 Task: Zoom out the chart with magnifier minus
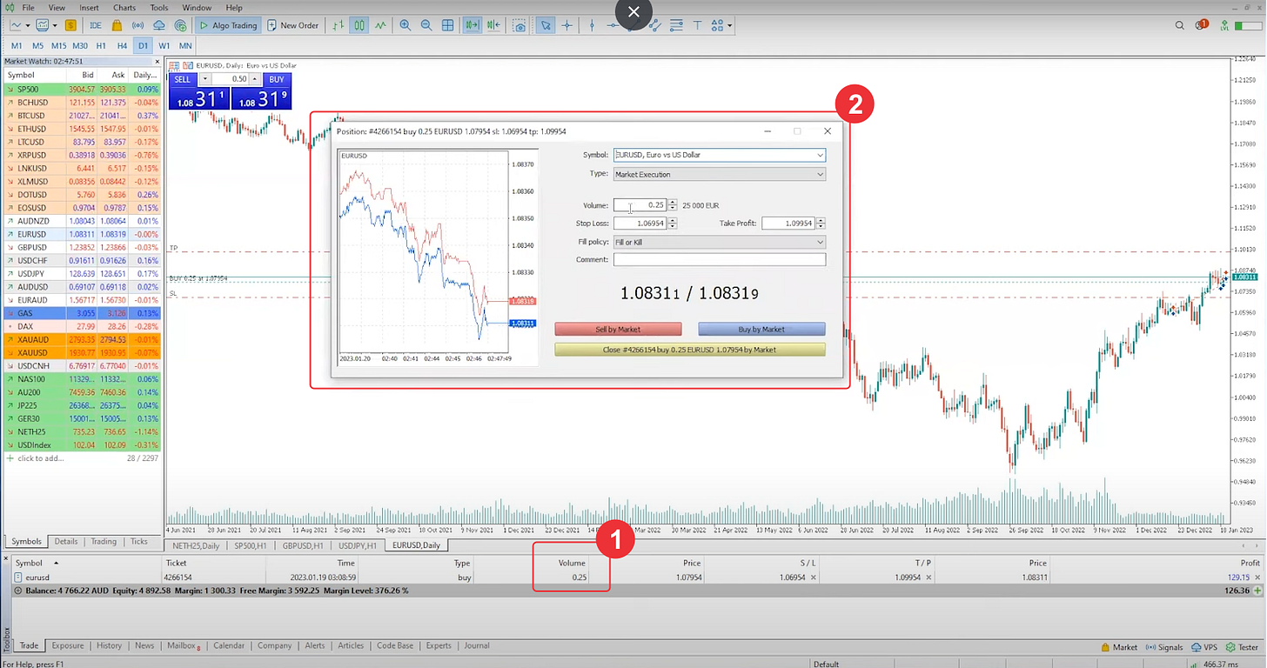pyautogui.click(x=426, y=25)
